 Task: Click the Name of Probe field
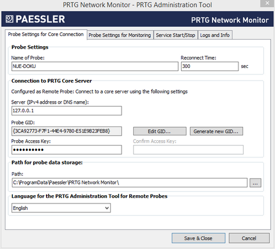point(95,66)
